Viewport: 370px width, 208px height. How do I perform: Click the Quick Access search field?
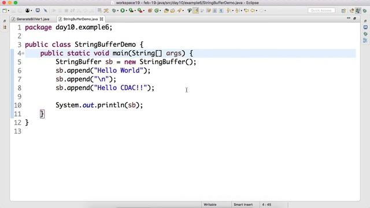click(321, 10)
